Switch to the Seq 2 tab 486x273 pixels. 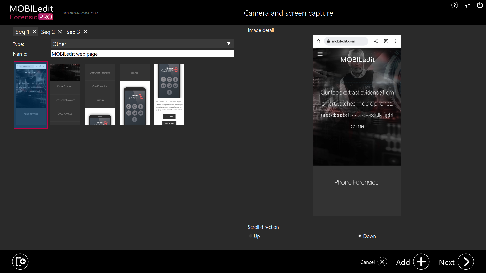[48, 32]
